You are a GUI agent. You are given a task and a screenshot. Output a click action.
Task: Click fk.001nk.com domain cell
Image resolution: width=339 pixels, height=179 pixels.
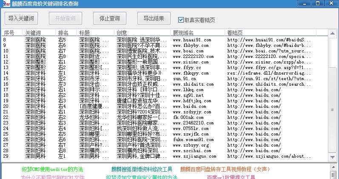click(x=188, y=118)
